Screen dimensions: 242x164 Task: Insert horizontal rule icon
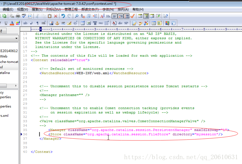coord(63,23)
